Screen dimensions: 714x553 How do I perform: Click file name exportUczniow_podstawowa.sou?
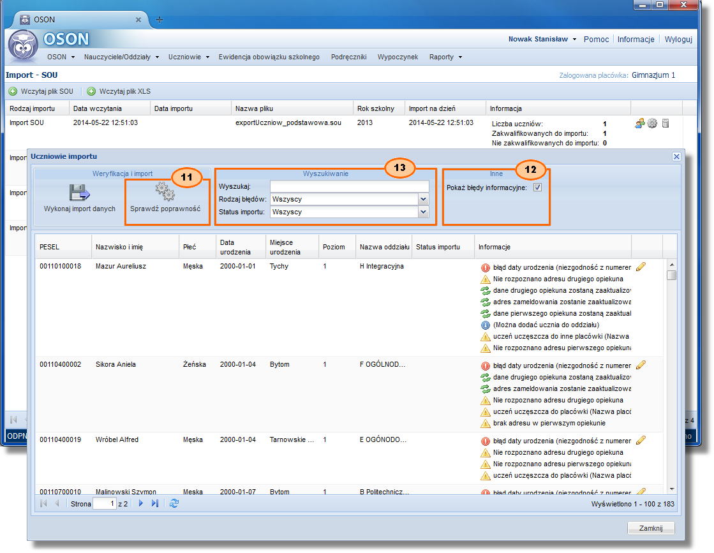pos(288,123)
